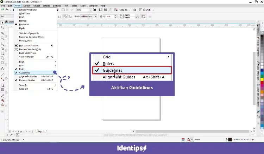This screenshot has height=154, width=264.
Task: Click the Open folder icon
Action: point(7,10)
